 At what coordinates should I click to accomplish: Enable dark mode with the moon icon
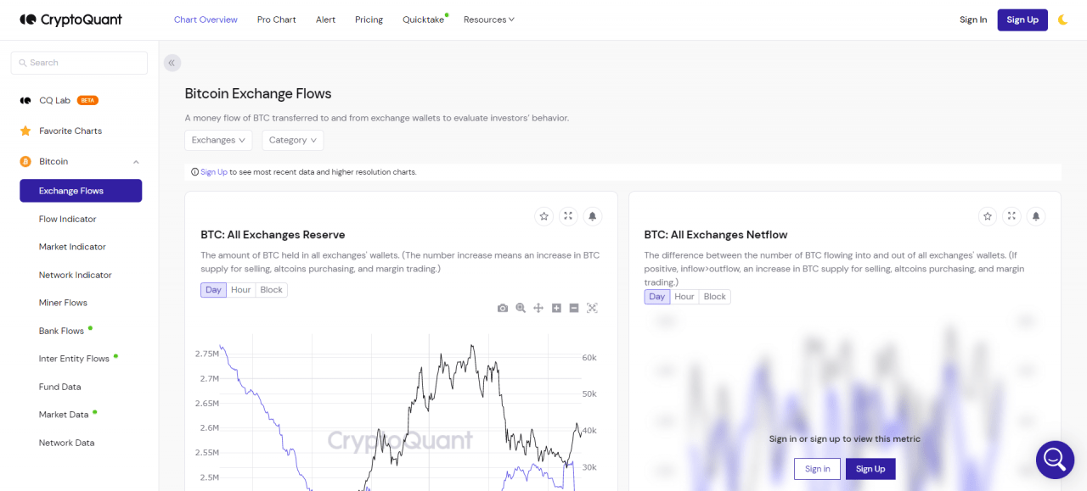point(1063,19)
